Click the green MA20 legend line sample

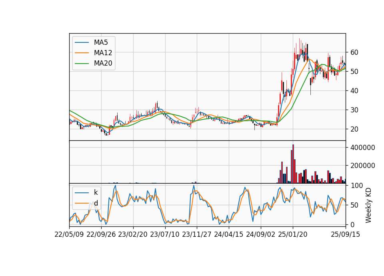click(82, 64)
